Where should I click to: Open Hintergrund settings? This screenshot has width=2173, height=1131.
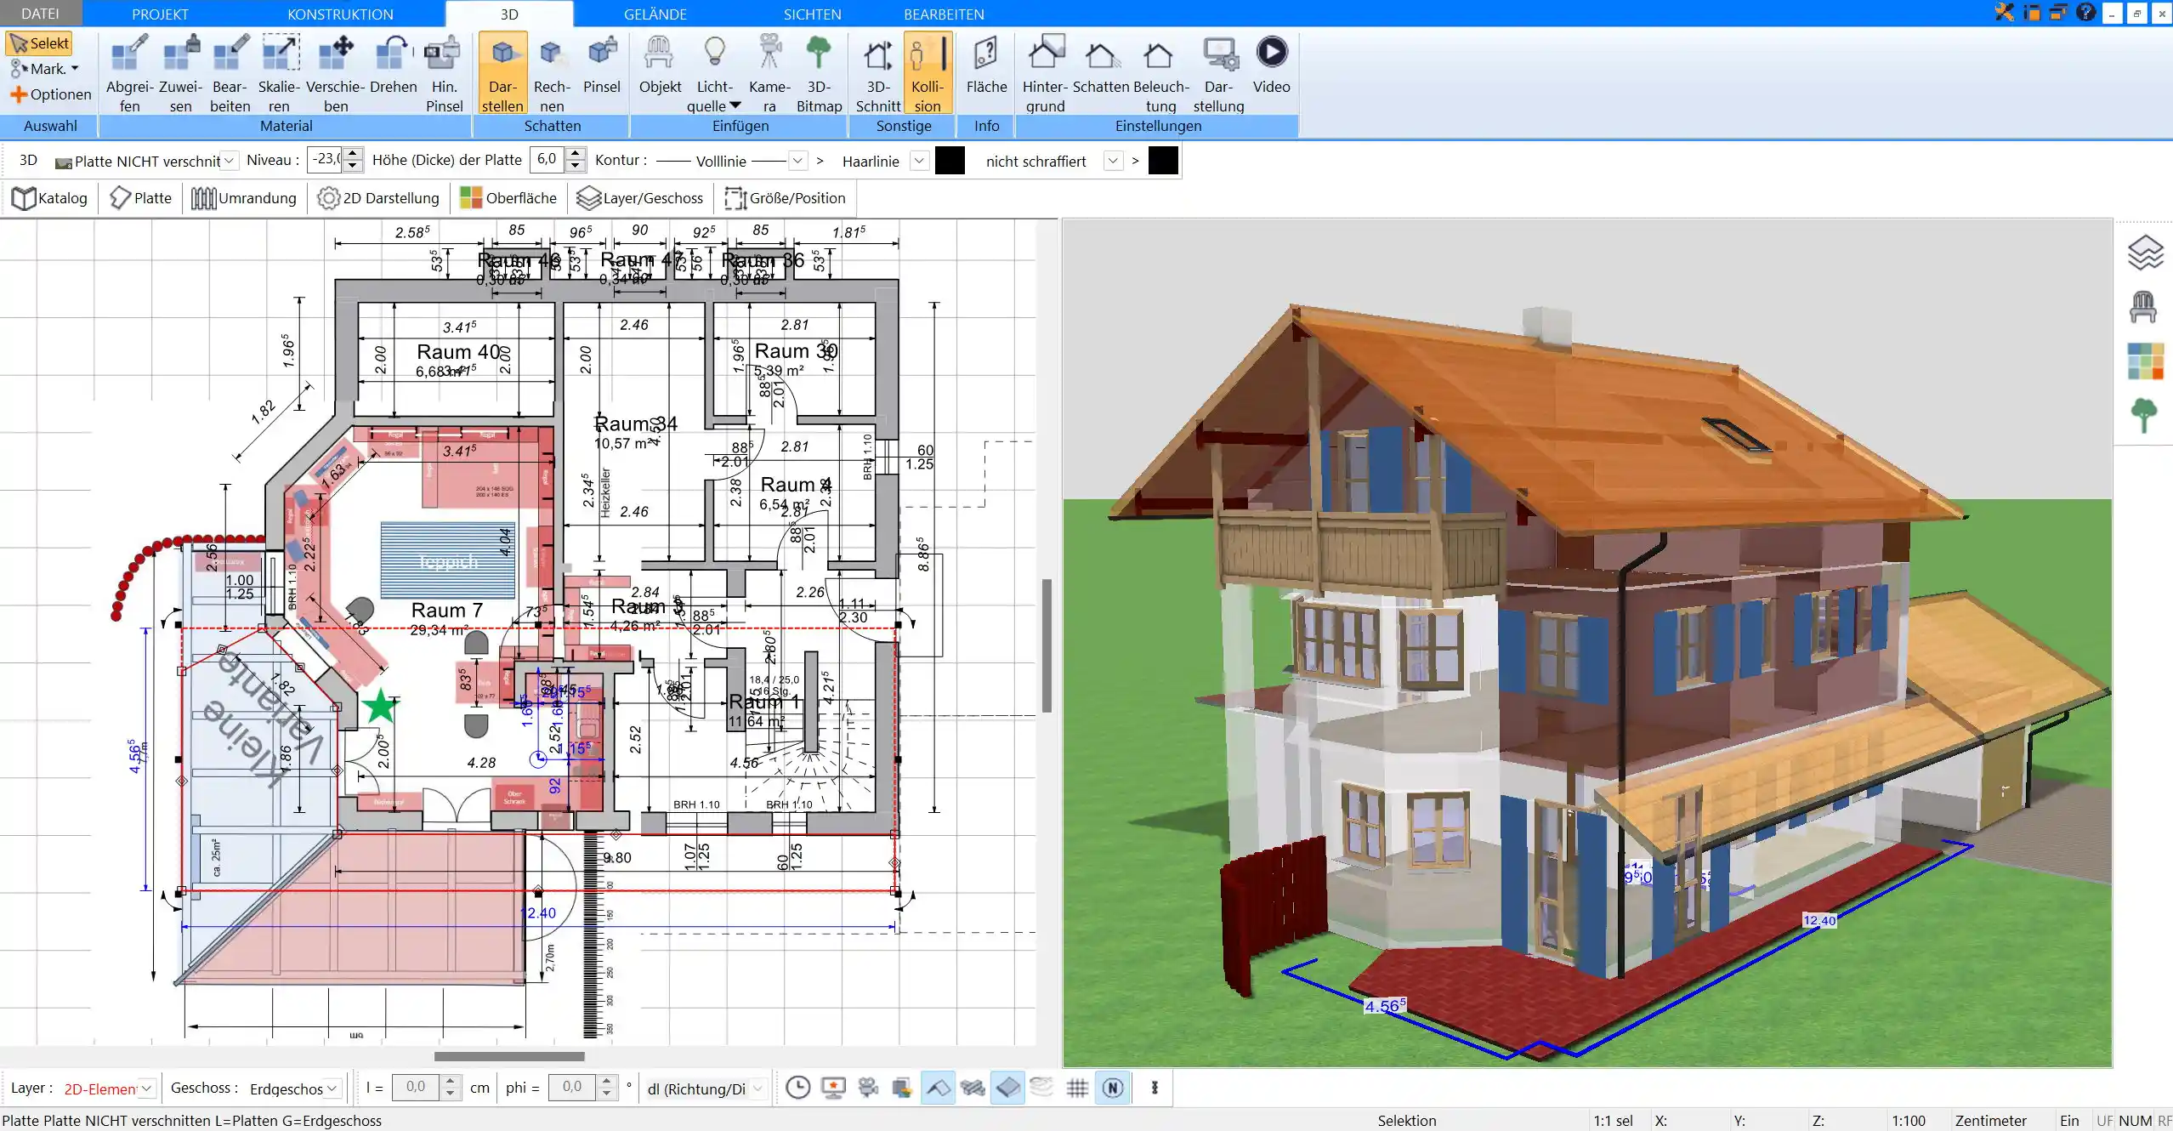click(x=1045, y=73)
